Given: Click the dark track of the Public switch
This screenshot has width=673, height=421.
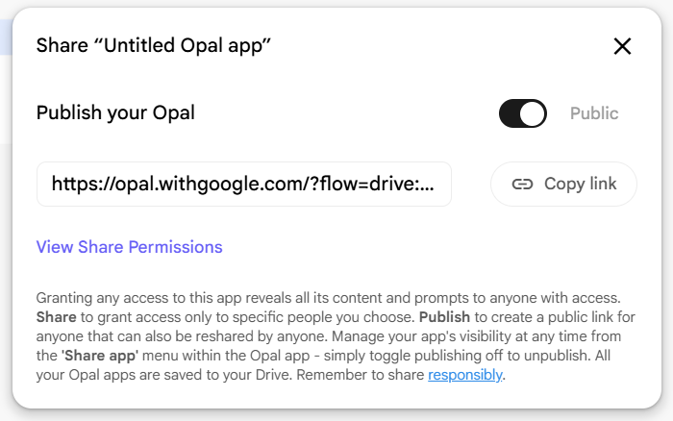Looking at the screenshot, I should point(510,113).
